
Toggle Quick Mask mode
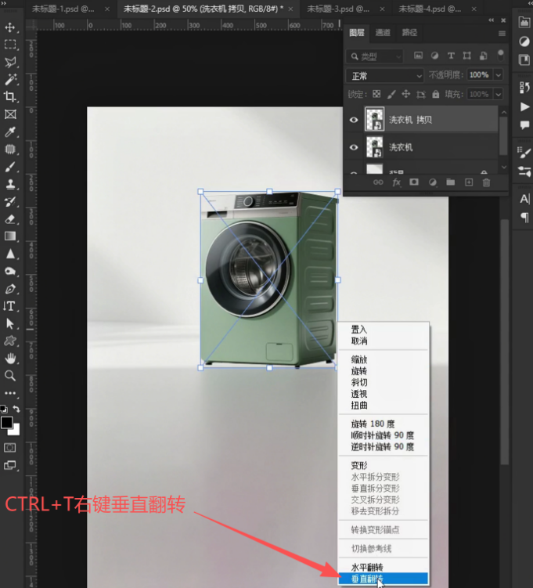(x=9, y=448)
